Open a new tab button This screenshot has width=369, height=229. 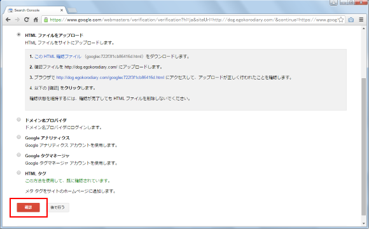click(72, 10)
